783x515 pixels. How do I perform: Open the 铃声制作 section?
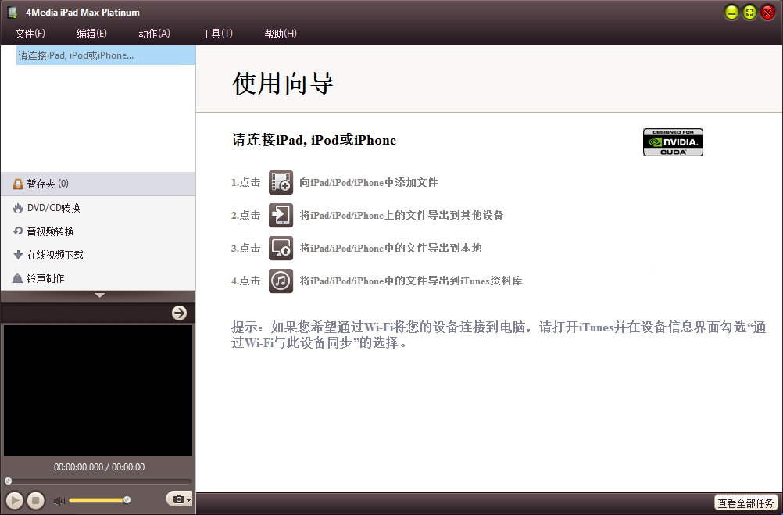tap(98, 278)
